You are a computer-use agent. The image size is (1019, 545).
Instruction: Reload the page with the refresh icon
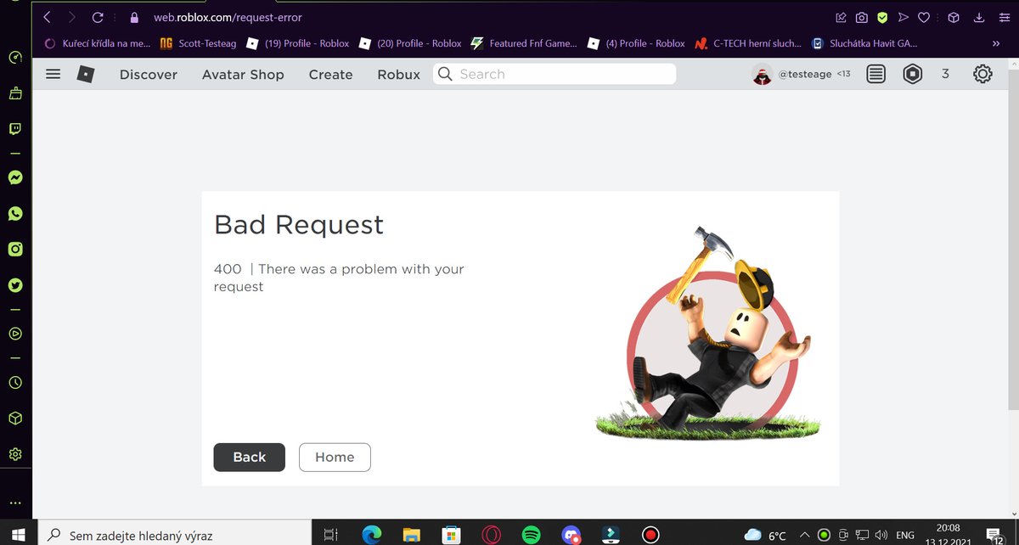point(98,17)
